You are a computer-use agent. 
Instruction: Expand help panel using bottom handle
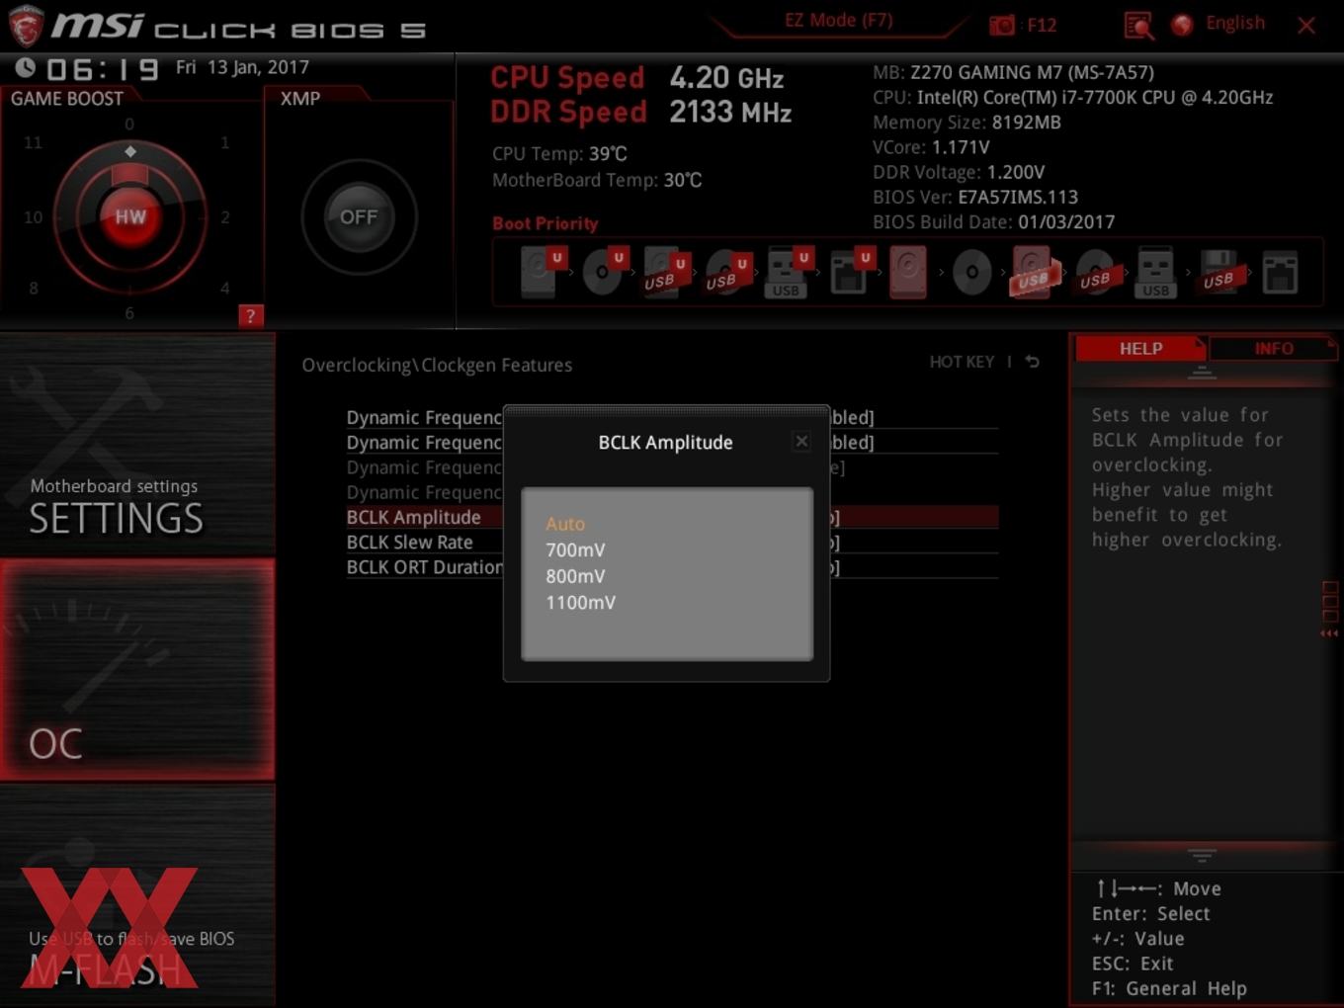pos(1202,854)
